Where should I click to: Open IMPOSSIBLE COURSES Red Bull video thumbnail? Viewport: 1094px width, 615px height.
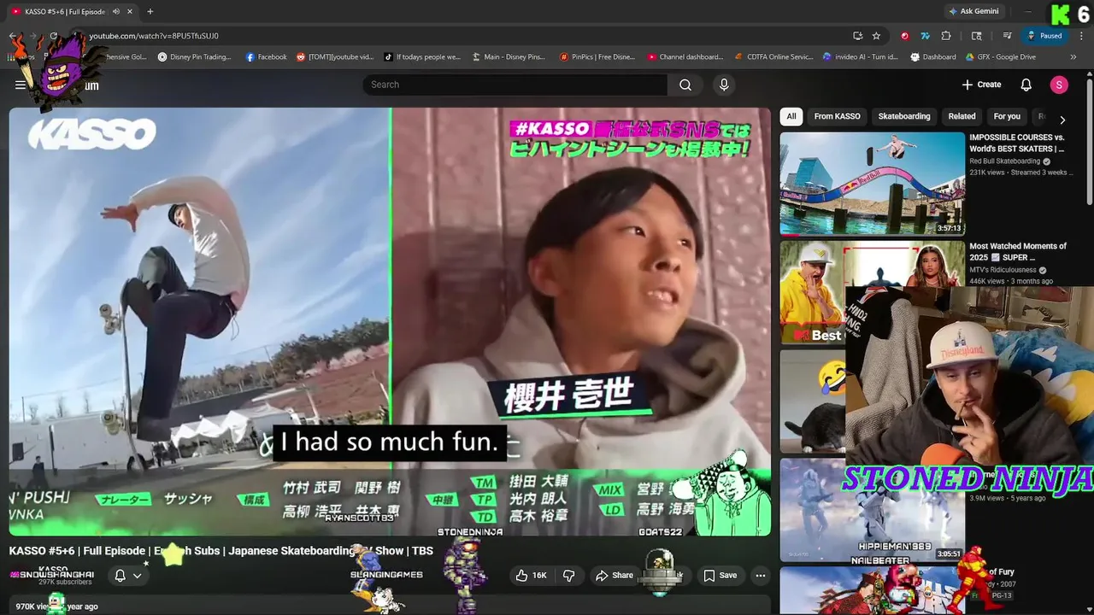click(x=872, y=183)
